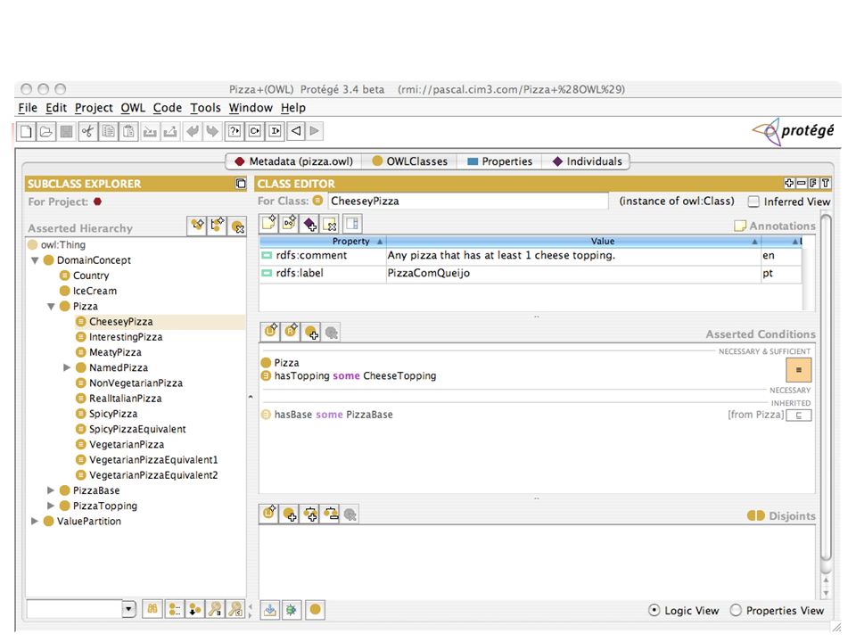This screenshot has height=642, width=856.
Task: Expand the PizzaBase tree node
Action: [51, 490]
